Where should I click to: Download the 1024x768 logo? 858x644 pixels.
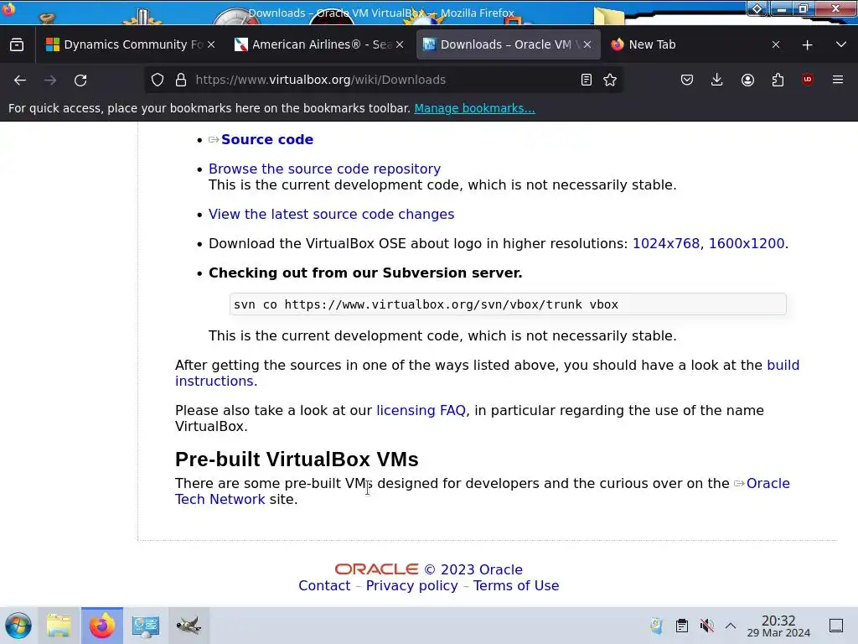(x=666, y=244)
